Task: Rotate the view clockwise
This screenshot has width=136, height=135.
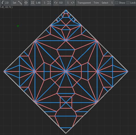Action: point(73,3)
